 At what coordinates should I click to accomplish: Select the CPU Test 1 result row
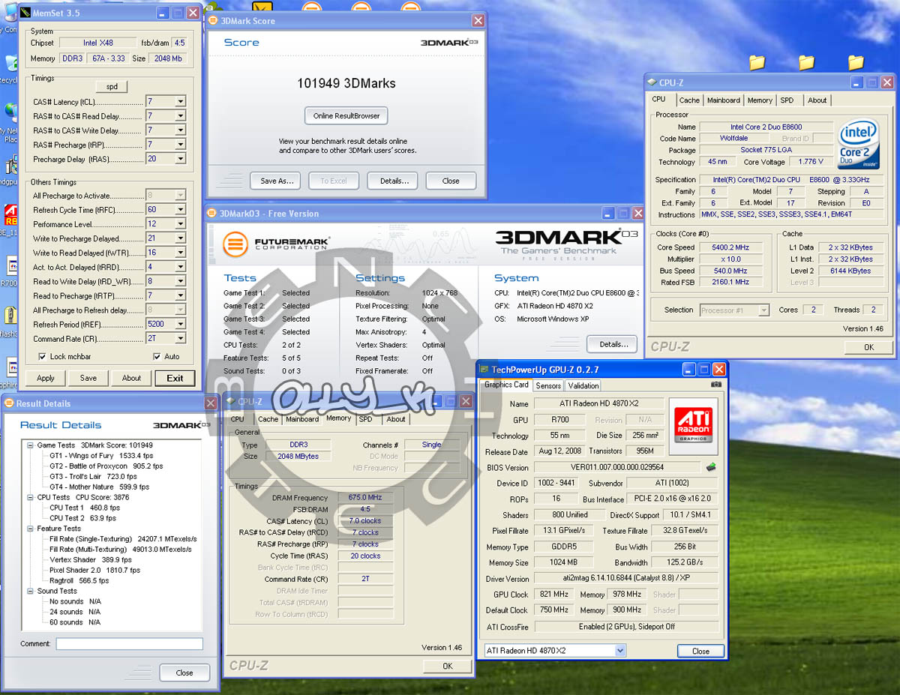(85, 508)
